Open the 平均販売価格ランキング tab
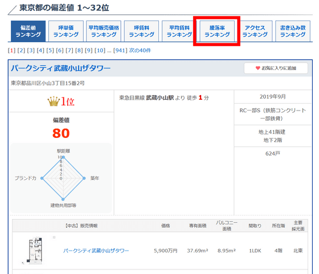This screenshot has width=319, height=274. (104, 31)
